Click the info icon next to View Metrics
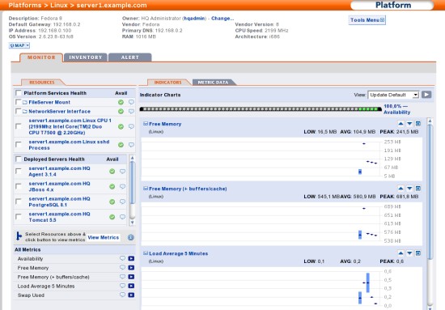Screen dimensions: 445x310 pos(130,237)
